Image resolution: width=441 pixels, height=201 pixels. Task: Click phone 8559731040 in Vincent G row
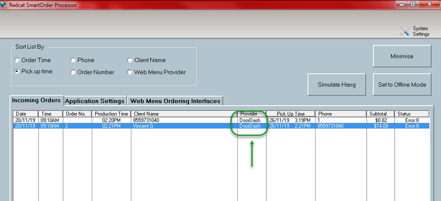(x=341, y=126)
